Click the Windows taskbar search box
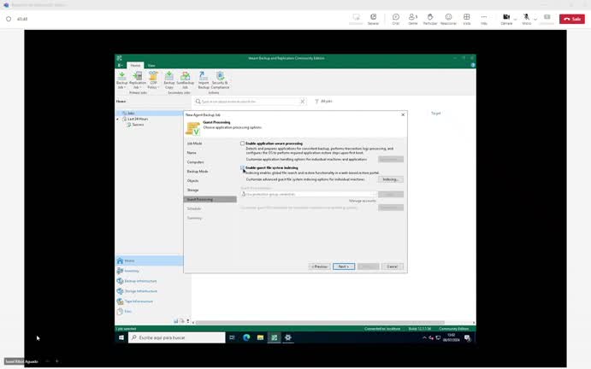Viewport: 591px width, 369px height. pyautogui.click(x=177, y=337)
